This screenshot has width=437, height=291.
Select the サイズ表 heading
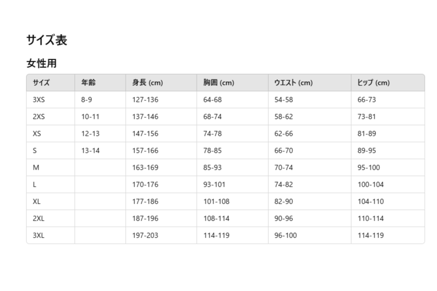click(47, 40)
